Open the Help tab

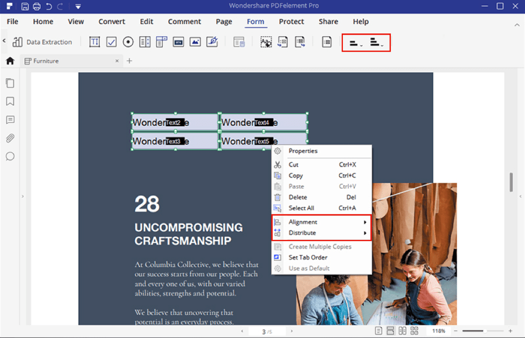(361, 22)
